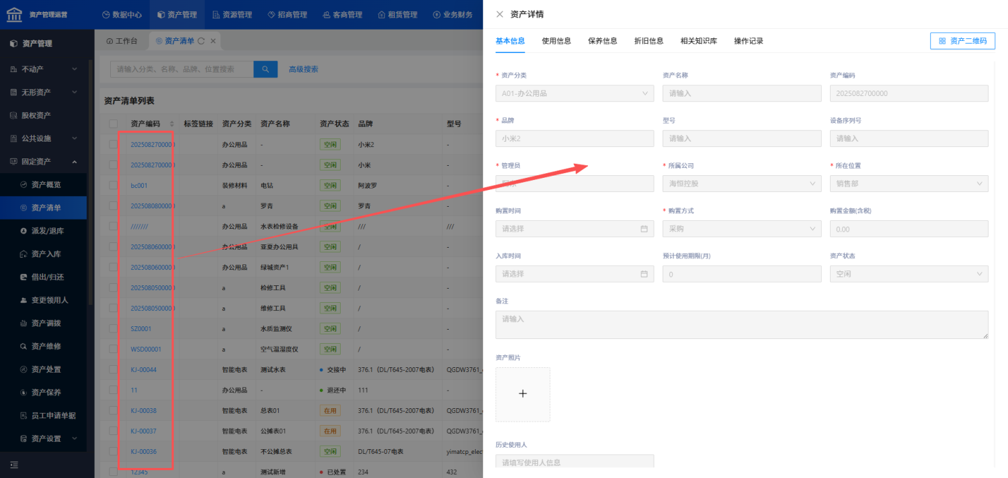
Task: Close the 资产清单 tab
Action: [x=213, y=41]
